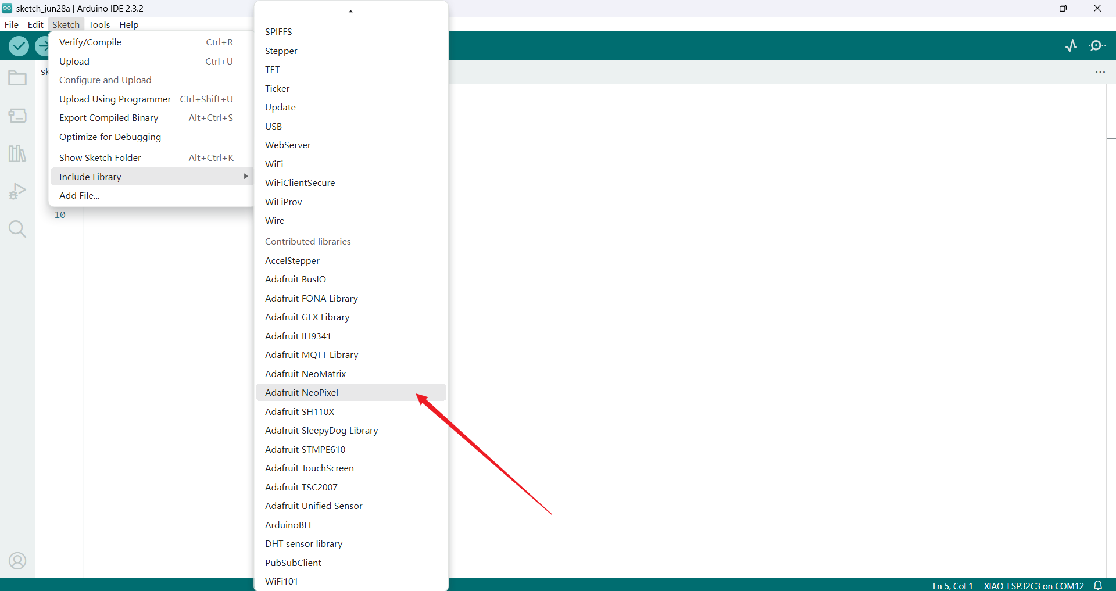Expand the Include Library submenu arrow
Image resolution: width=1116 pixels, height=591 pixels.
(x=246, y=177)
